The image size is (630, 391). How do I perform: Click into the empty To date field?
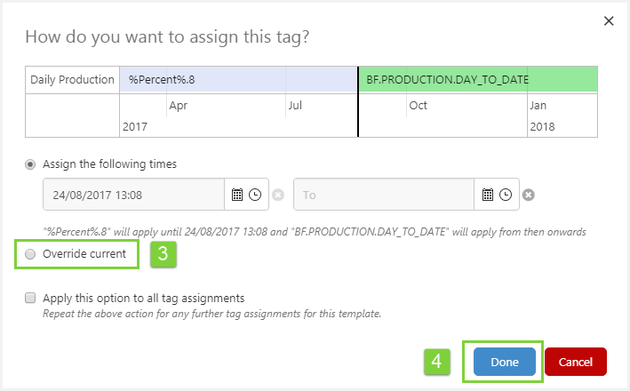382,195
